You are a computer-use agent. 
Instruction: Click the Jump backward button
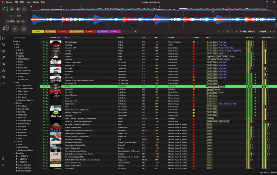point(243,32)
